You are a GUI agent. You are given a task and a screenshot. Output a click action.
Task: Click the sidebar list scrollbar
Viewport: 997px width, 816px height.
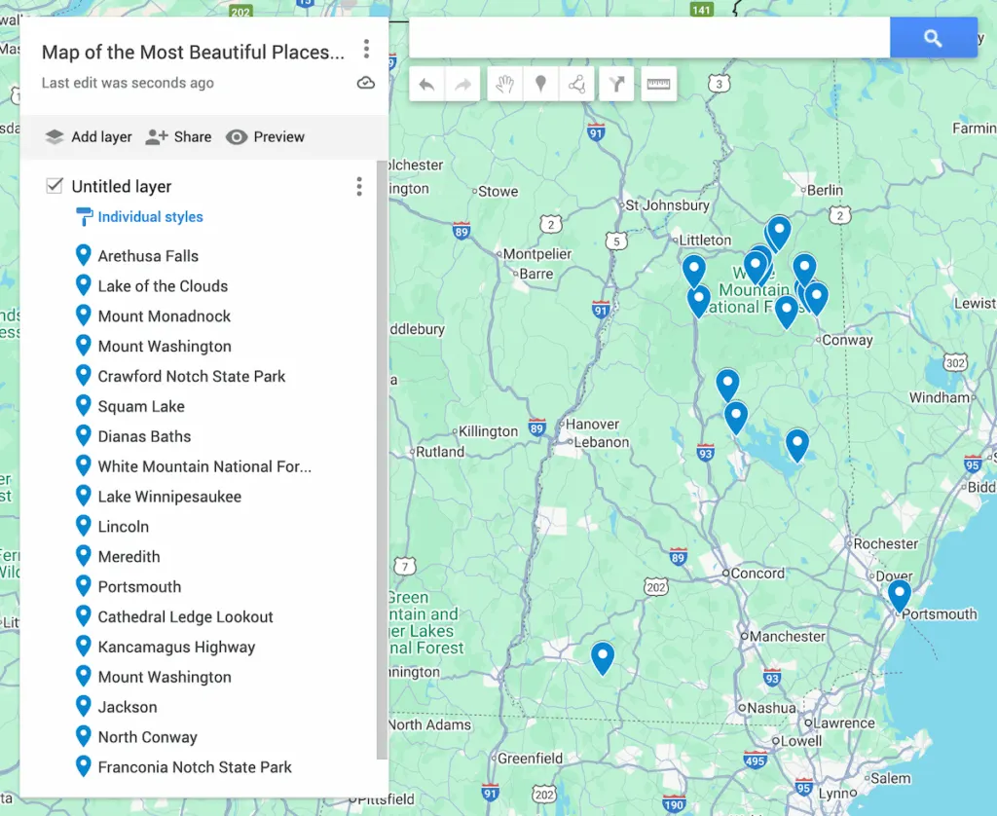(382, 460)
